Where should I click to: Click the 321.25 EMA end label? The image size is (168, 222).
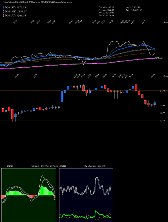pyautogui.click(x=159, y=58)
